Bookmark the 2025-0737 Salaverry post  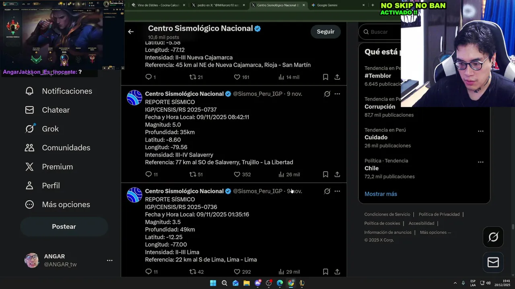coord(325,174)
